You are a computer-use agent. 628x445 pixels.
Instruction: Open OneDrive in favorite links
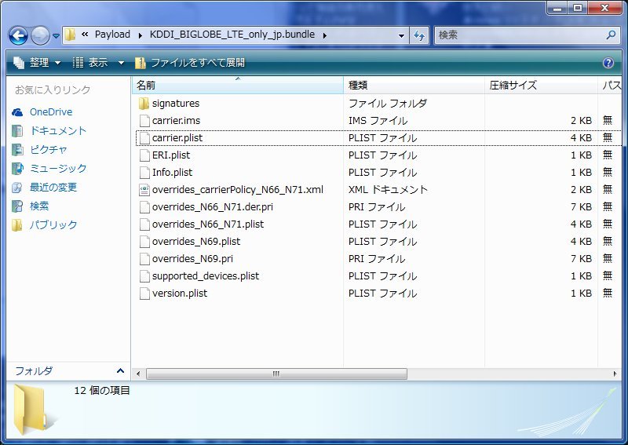[x=50, y=112]
